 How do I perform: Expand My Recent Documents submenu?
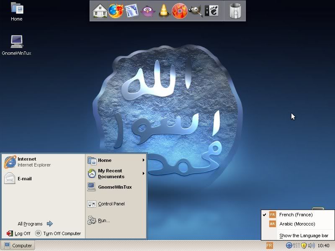pos(116,174)
